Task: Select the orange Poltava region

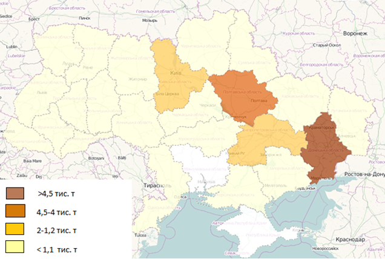Action: (241, 94)
